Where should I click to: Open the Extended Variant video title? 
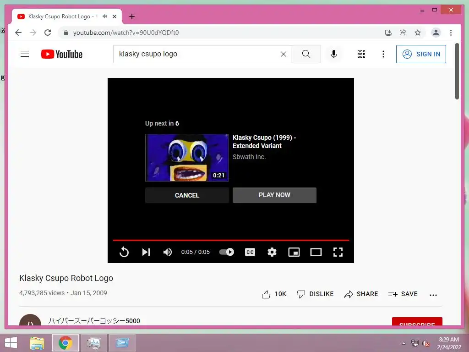pos(264,142)
